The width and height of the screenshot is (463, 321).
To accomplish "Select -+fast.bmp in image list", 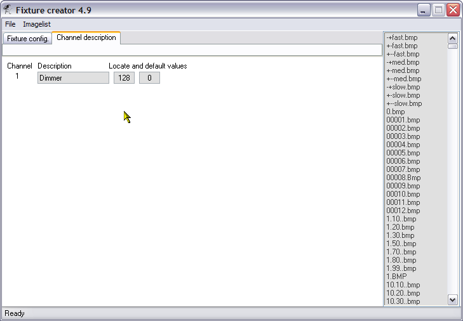I will tap(402, 37).
